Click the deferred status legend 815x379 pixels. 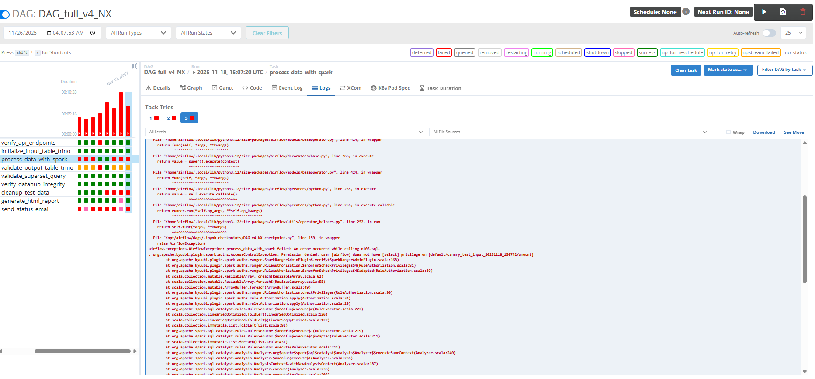(422, 52)
